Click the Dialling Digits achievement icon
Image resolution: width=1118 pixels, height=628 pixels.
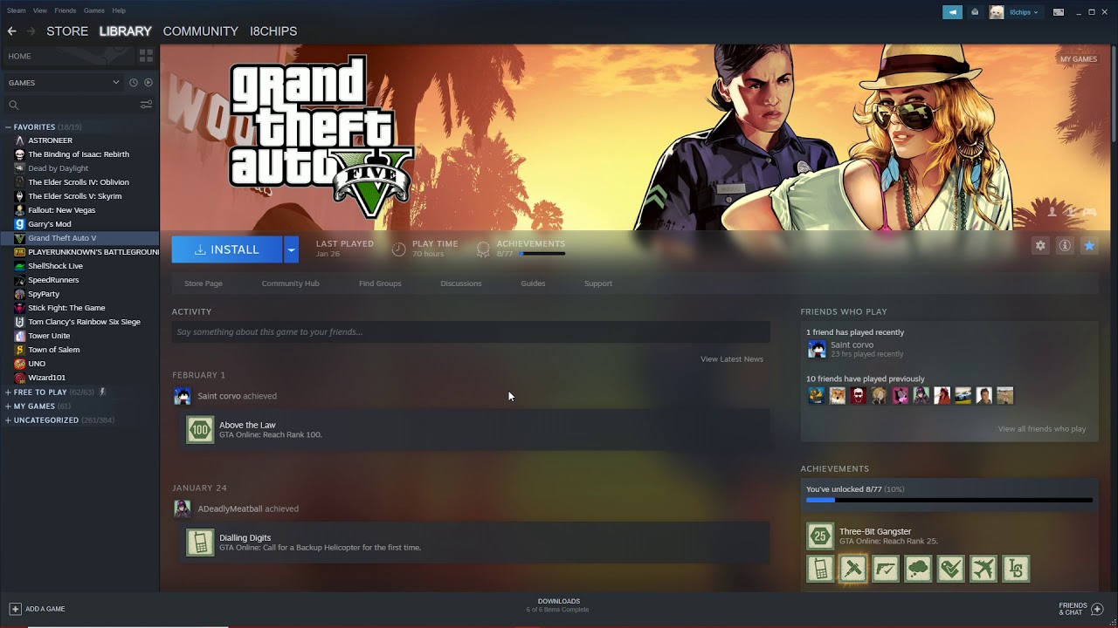(200, 542)
